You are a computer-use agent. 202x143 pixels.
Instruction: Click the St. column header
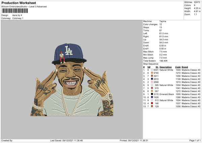point(157,67)
